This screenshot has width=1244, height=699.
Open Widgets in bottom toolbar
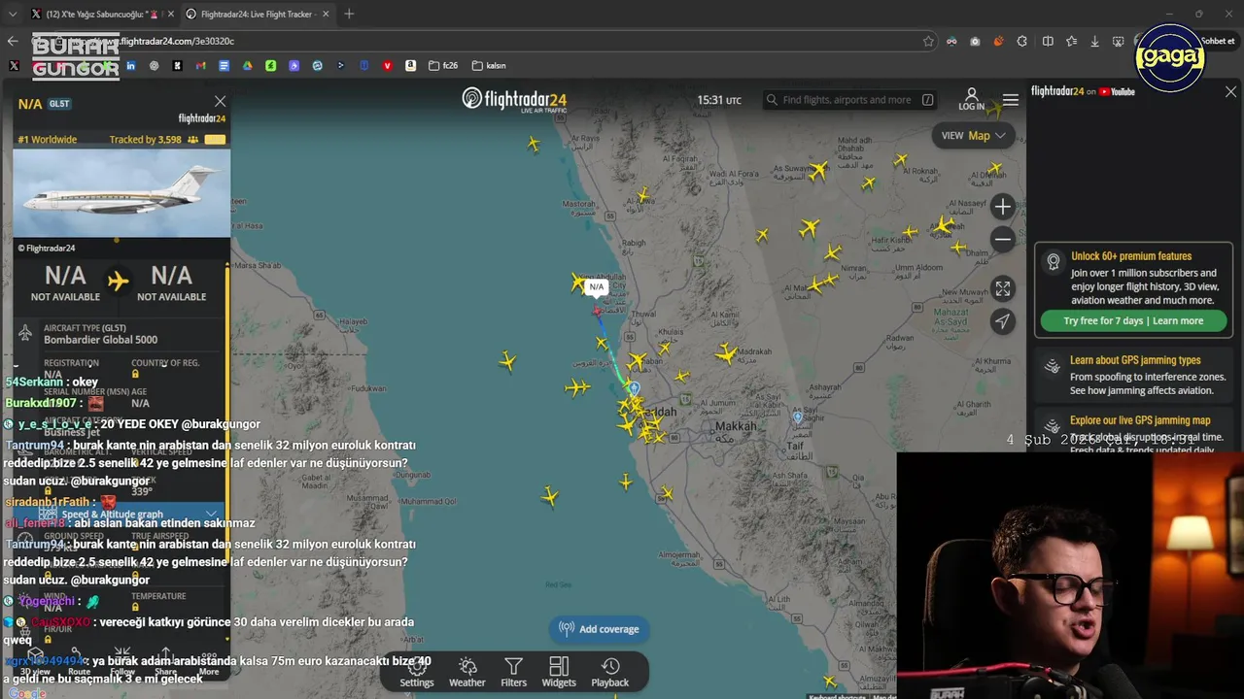point(559,672)
